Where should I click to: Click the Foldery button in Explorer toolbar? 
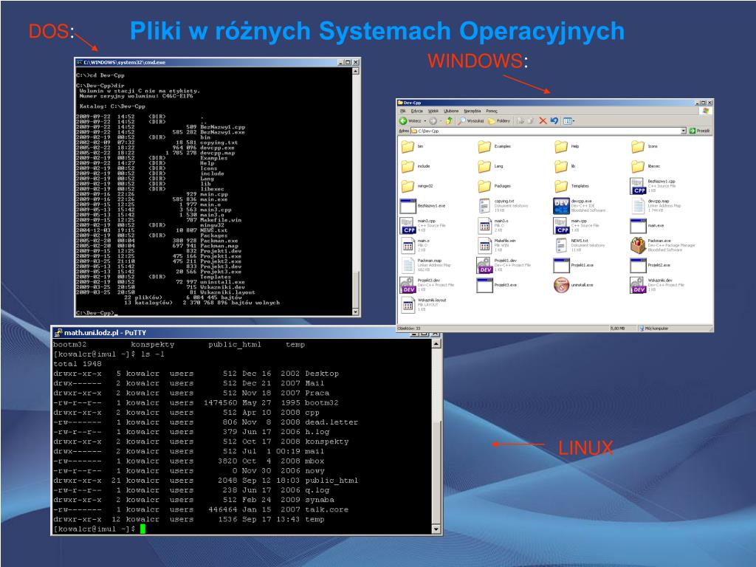pyautogui.click(x=499, y=121)
